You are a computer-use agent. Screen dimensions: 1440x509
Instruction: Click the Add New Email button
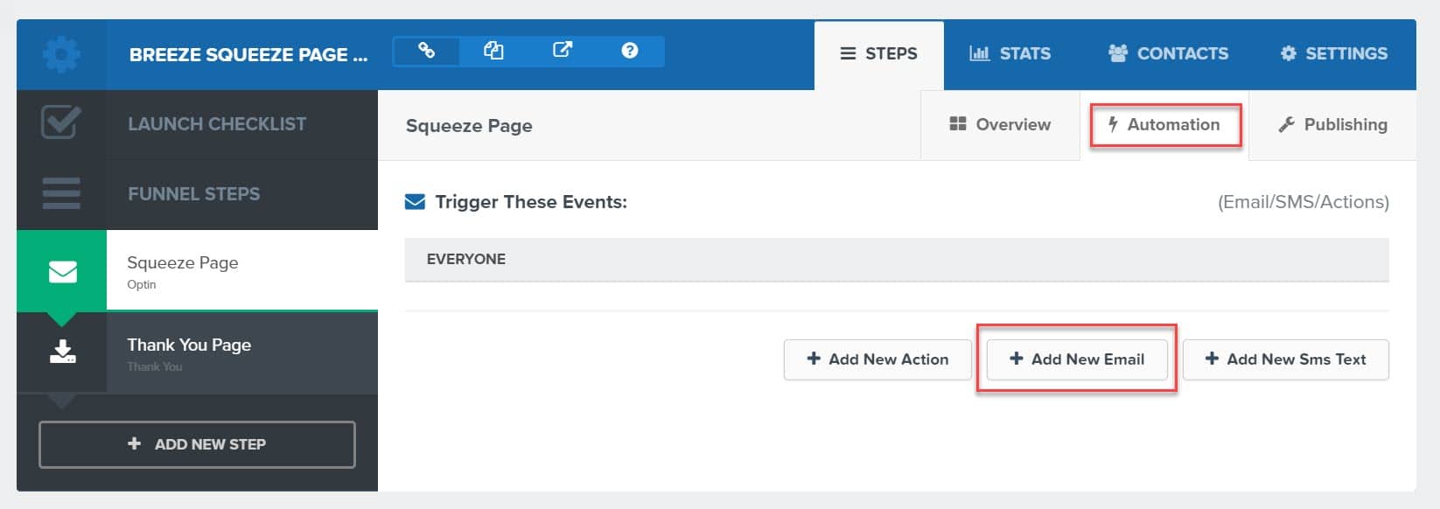pos(1077,359)
